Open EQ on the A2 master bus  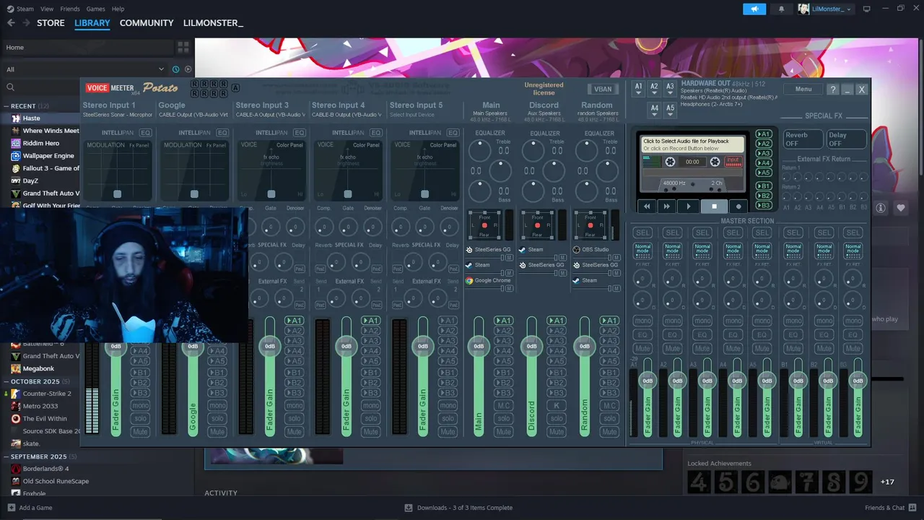673,335
